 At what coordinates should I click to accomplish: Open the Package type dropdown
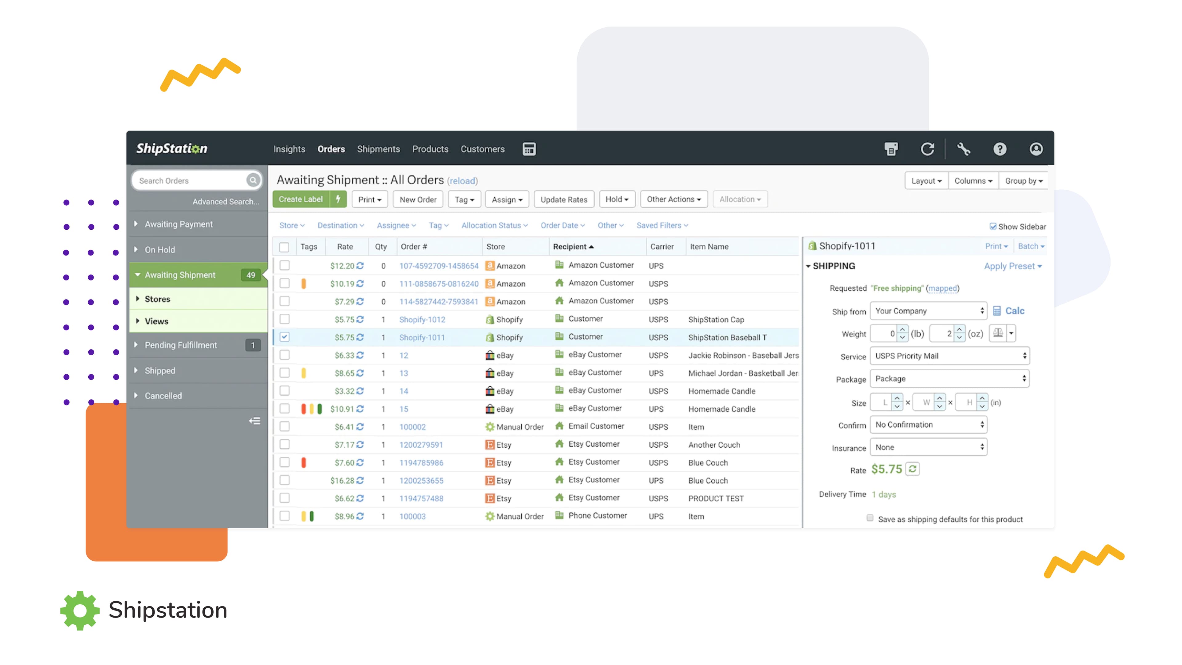tap(950, 379)
